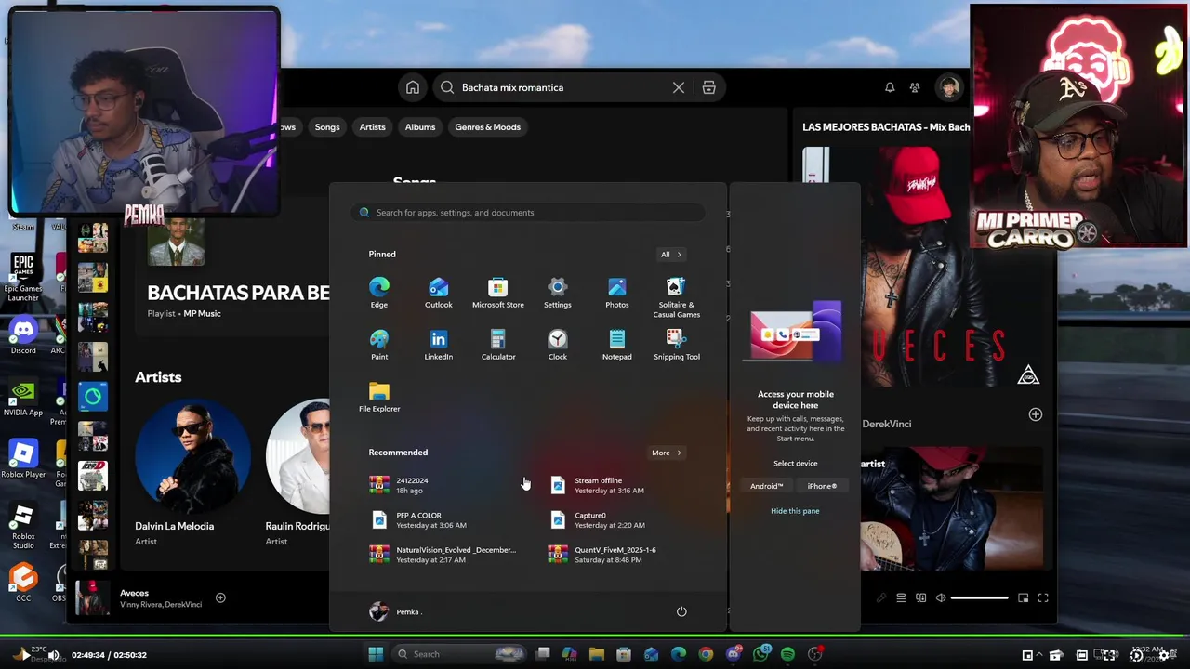Click the power button in Start menu

click(681, 611)
